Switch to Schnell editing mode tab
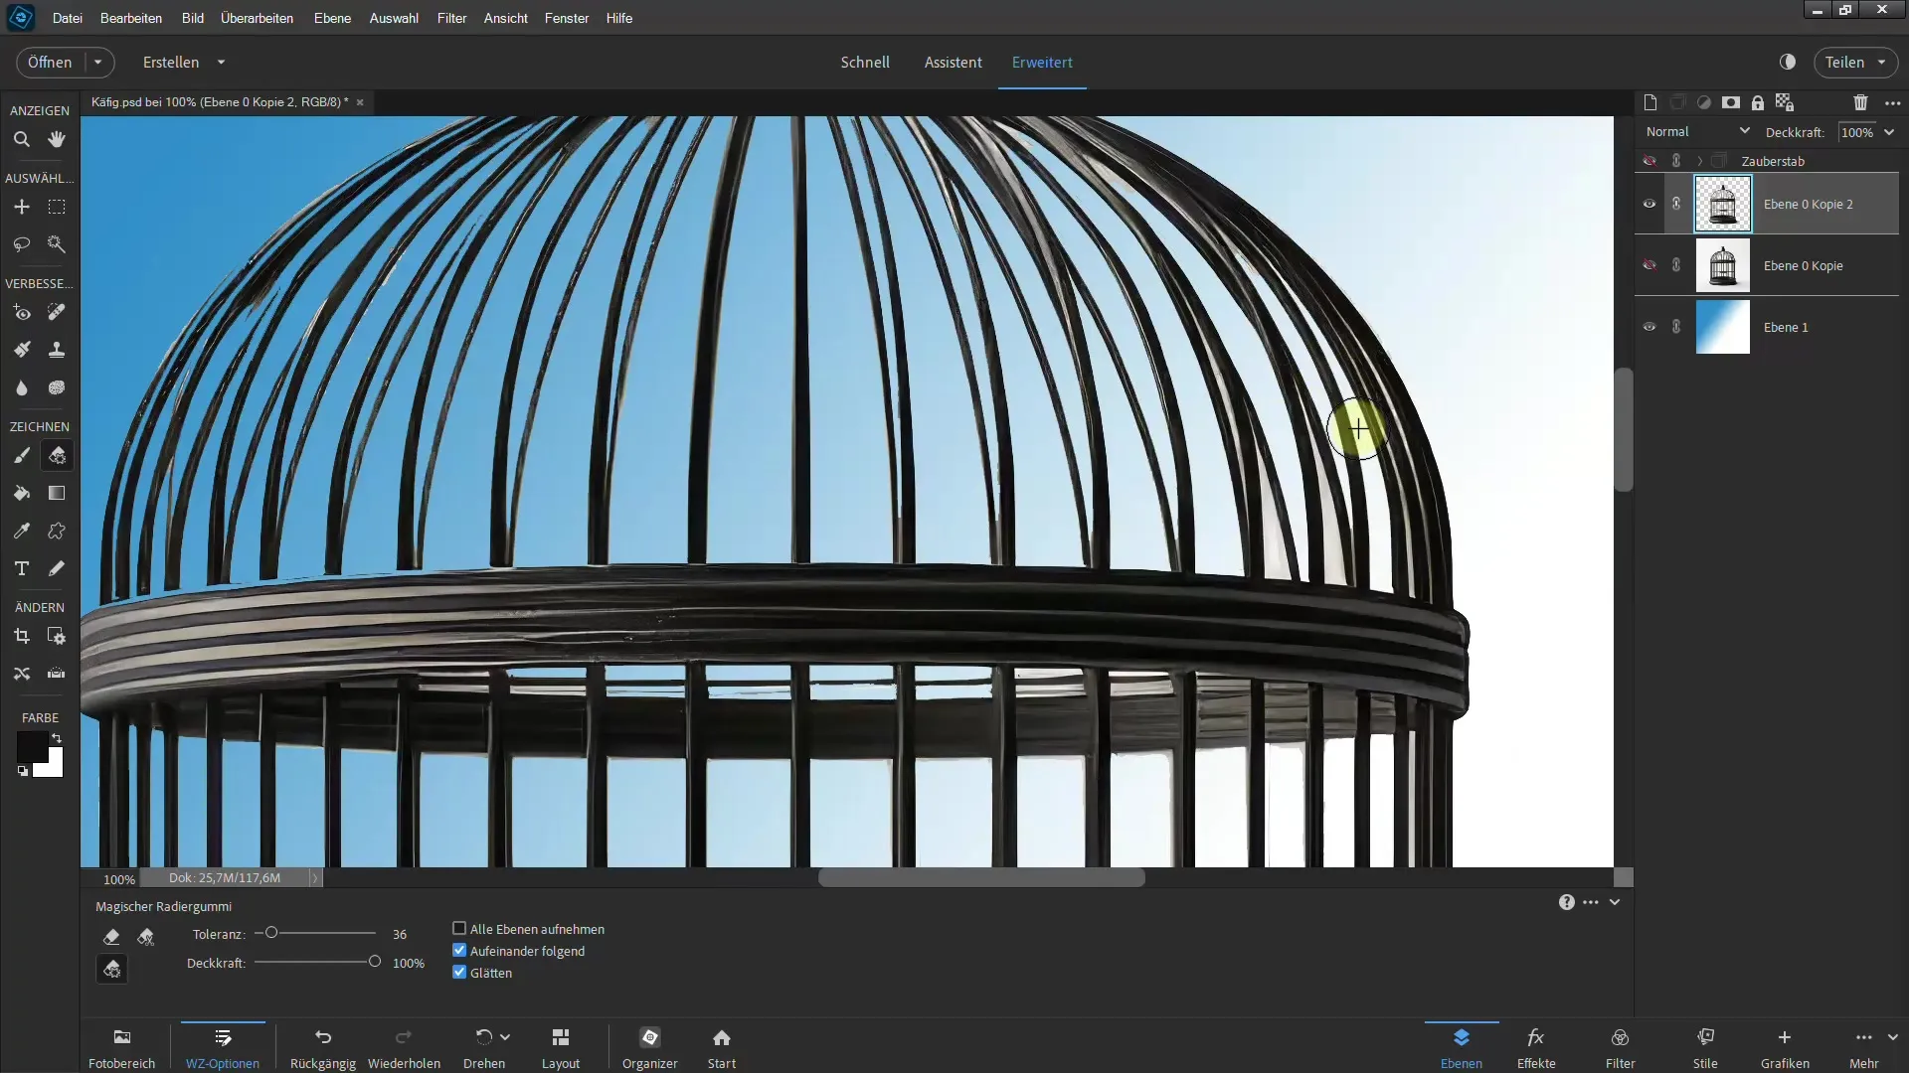 [x=865, y=62]
